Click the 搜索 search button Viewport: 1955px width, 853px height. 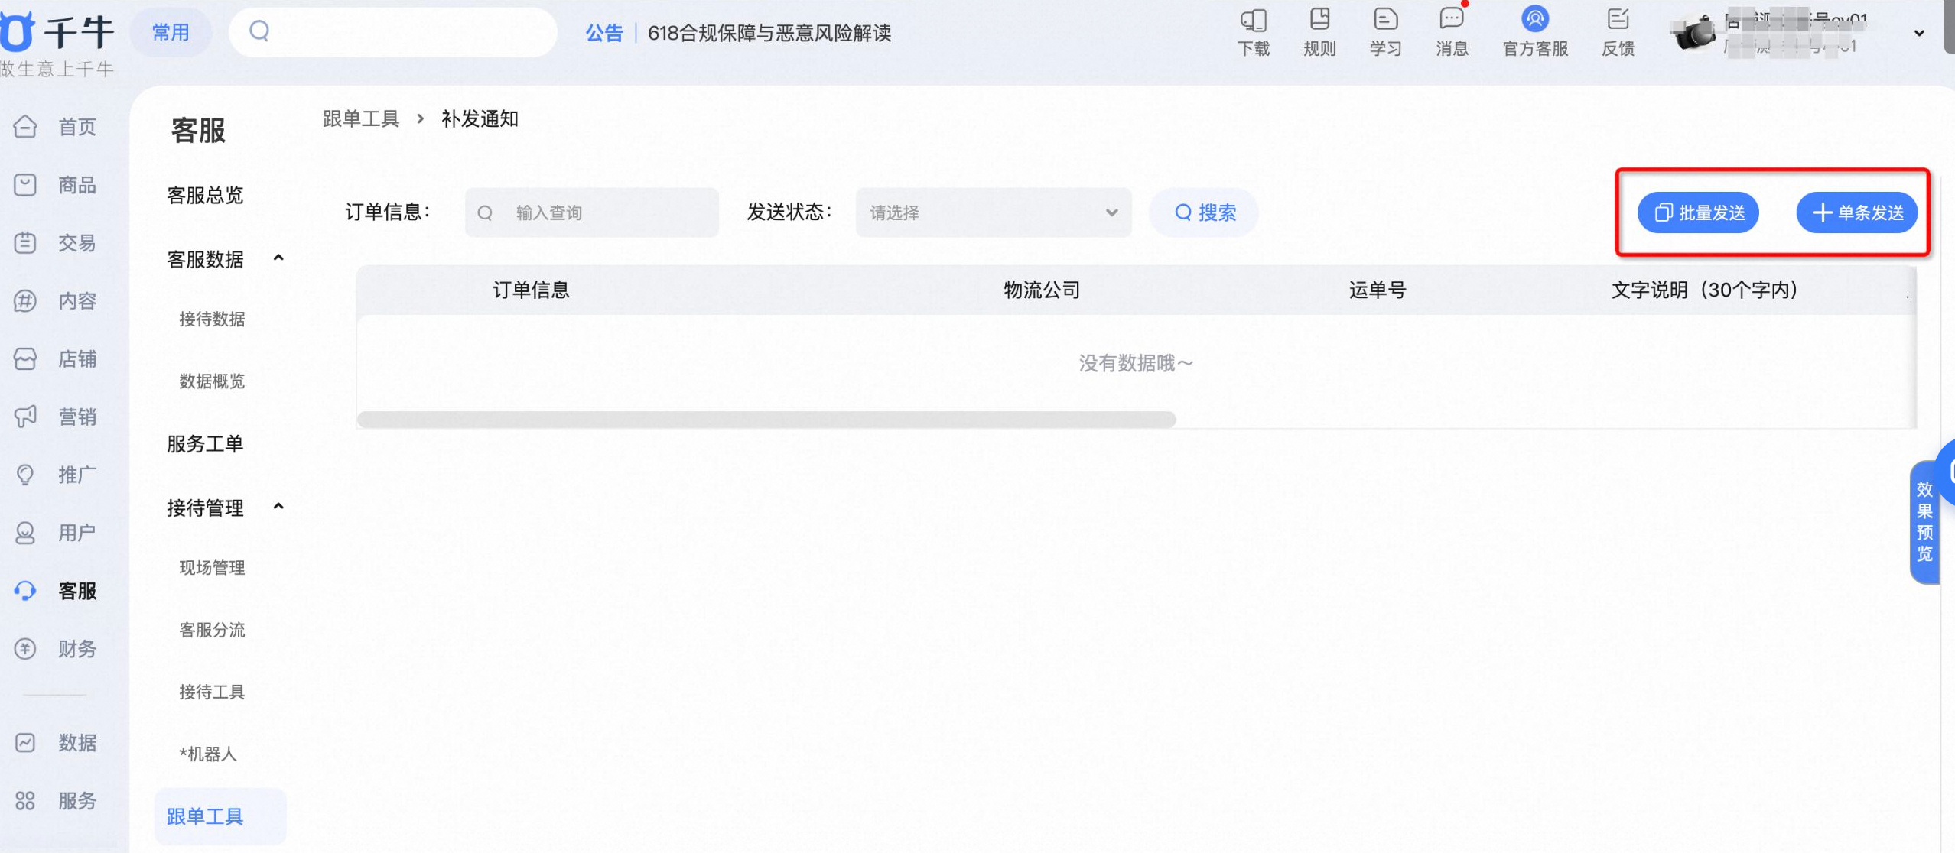coord(1204,212)
